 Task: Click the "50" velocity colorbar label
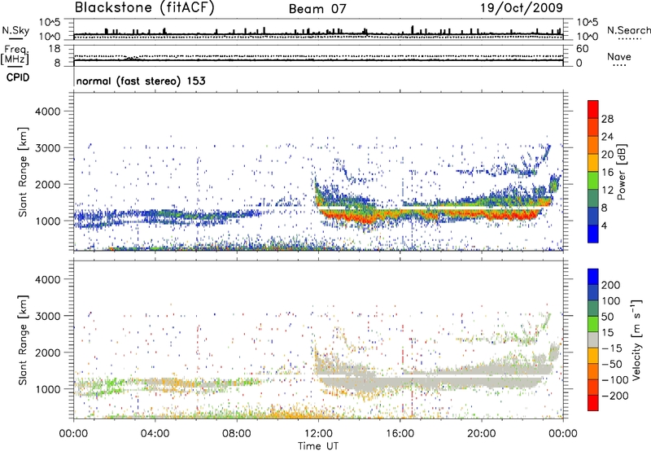click(608, 317)
